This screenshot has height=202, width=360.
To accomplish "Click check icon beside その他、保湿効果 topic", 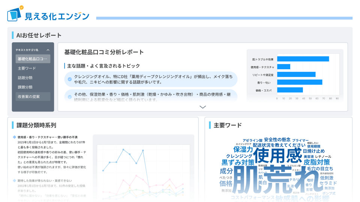I will (70, 97).
